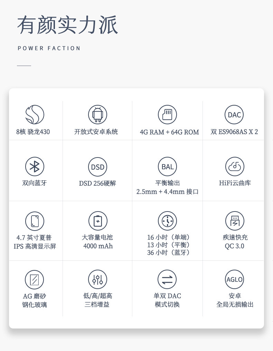Screen dimensions: 273x351
Task: Click the phone display screen icon
Action: [35, 221]
